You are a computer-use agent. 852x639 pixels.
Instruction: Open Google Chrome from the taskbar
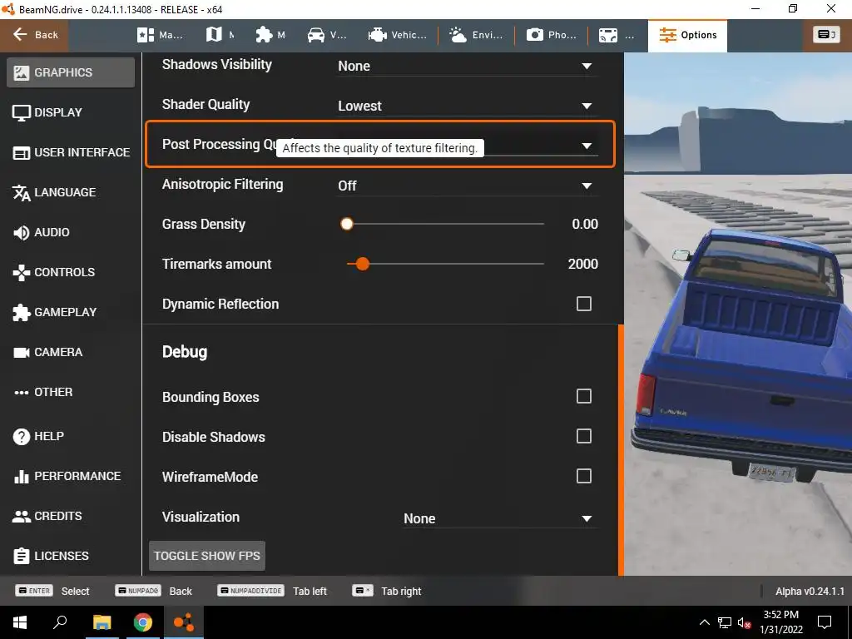coord(142,622)
